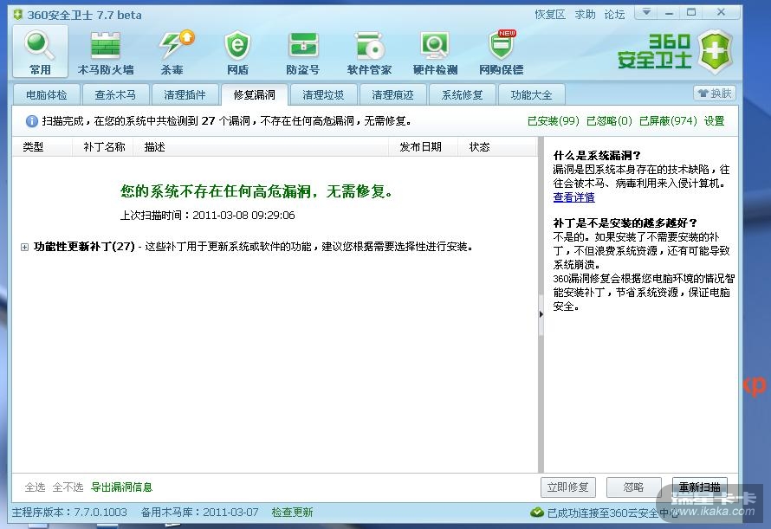This screenshot has width=771, height=529.
Task: Click the 上次扫描时间 2011-03-08 text
Action: 208,216
